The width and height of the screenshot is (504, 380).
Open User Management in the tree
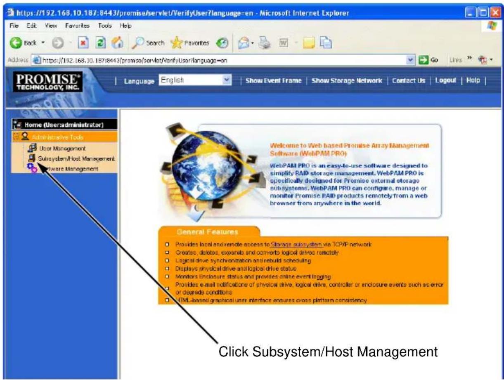[x=62, y=148]
